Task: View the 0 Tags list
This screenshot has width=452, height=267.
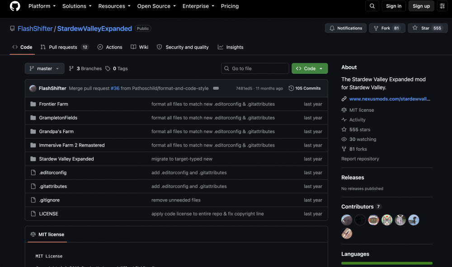Action: pyautogui.click(x=117, y=68)
